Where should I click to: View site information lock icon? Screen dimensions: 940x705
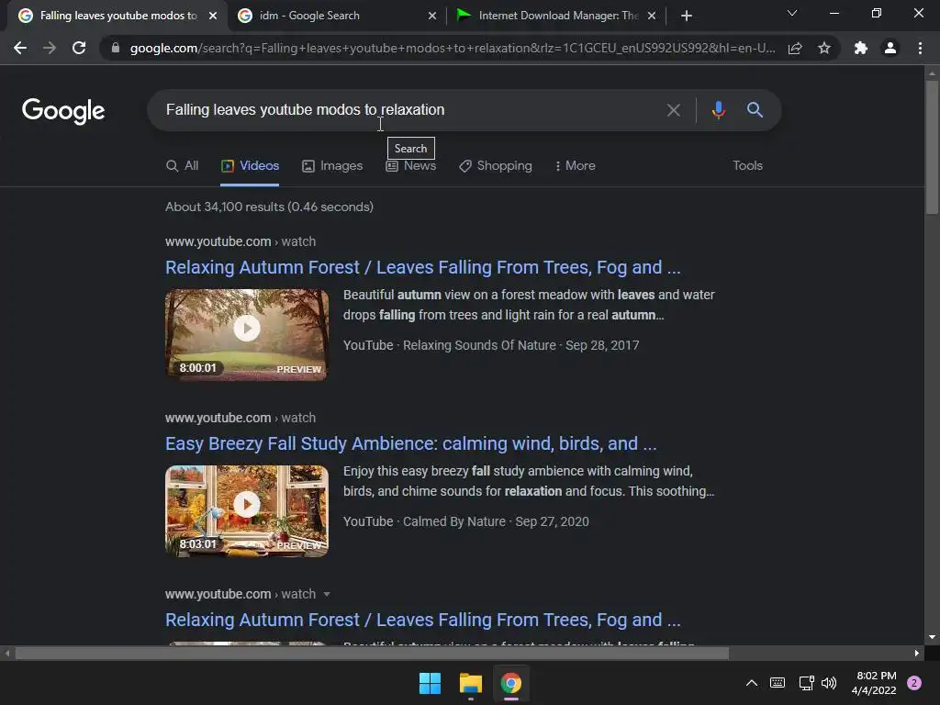pos(116,48)
